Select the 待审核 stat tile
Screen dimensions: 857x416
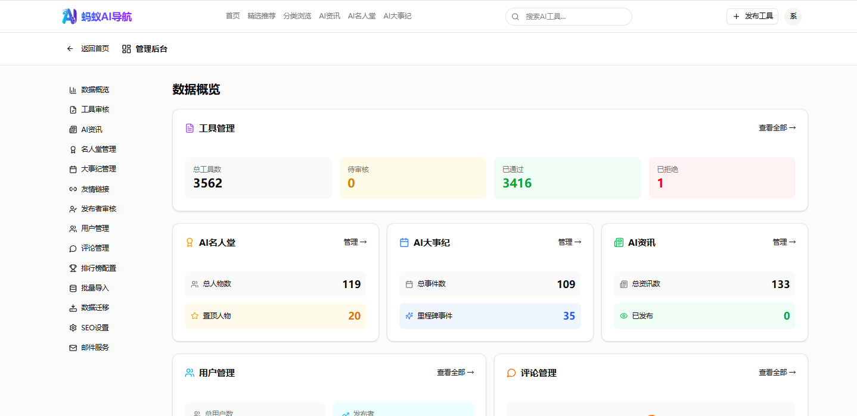412,177
